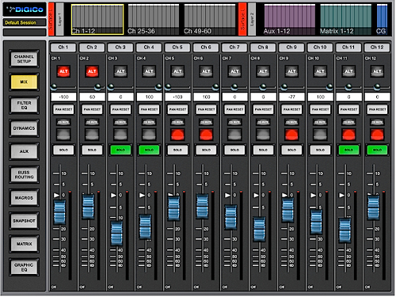Select the Ch 12 channel name button
The width and height of the screenshot is (396, 297).
(377, 48)
